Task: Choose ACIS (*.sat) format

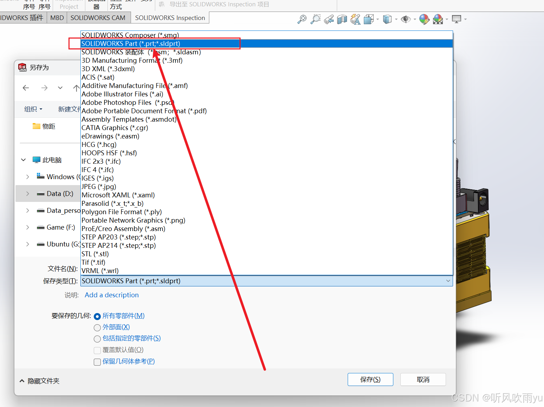Action: point(267,77)
